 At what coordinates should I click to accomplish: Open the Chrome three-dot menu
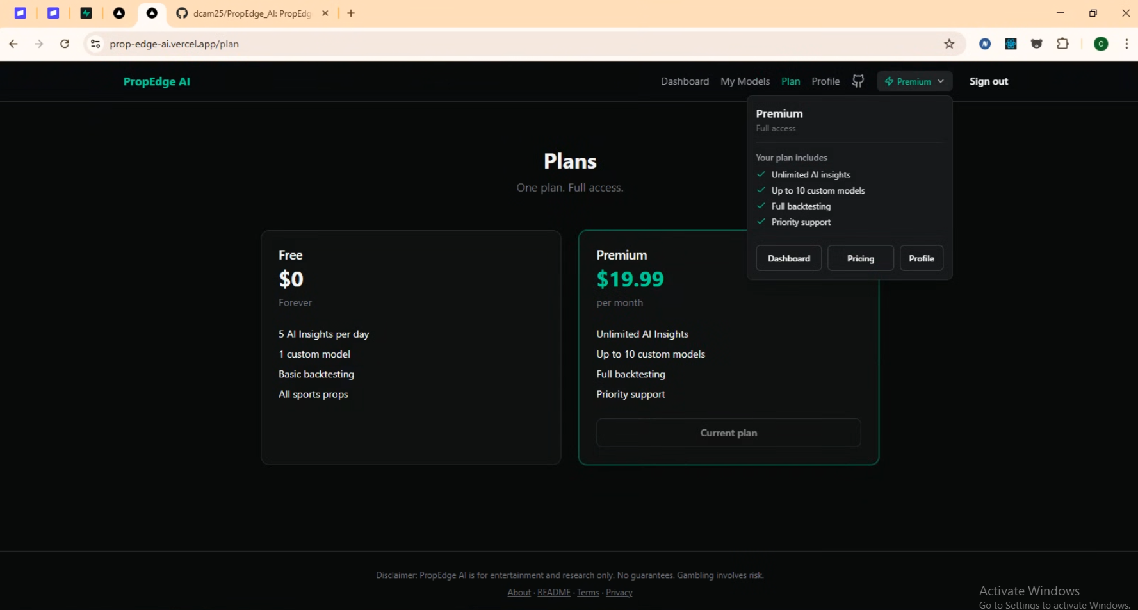1126,44
